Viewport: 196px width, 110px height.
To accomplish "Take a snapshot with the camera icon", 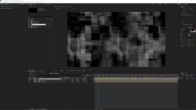I will click(84, 71).
